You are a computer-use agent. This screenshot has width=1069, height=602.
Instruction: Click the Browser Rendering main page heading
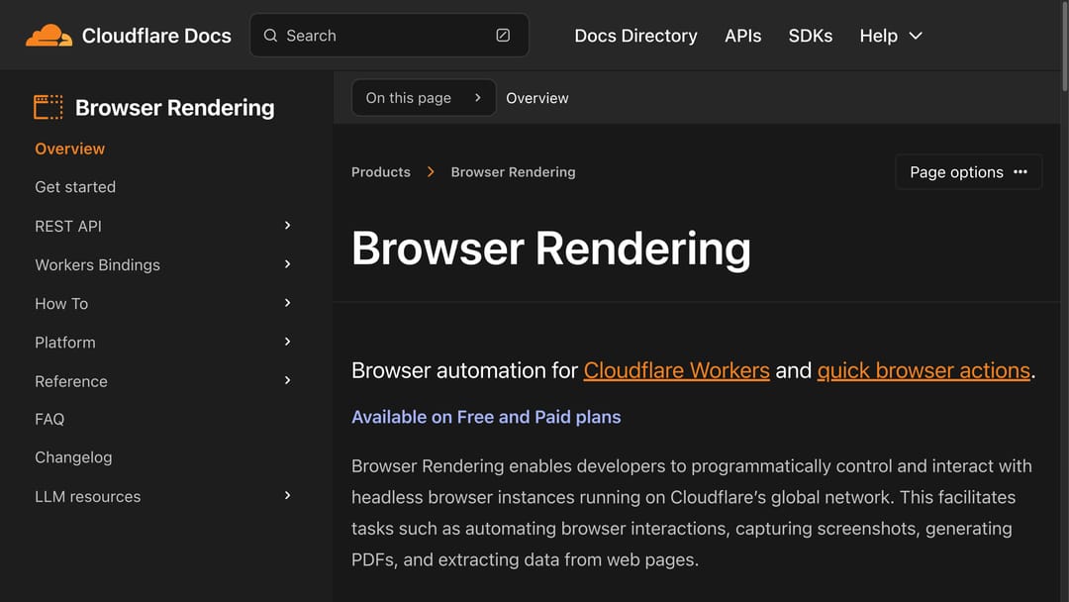(x=551, y=249)
